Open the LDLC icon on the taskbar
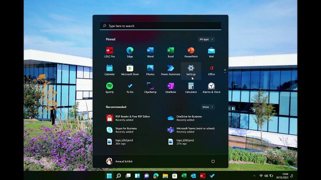Viewport: 321px width, 180px height. (x=203, y=175)
